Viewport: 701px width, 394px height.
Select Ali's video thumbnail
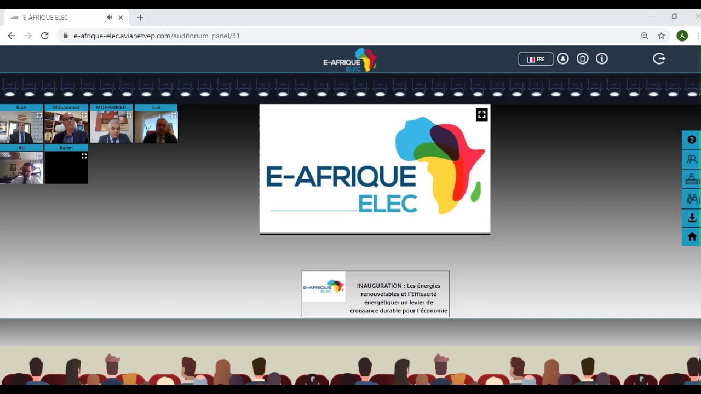(21, 167)
